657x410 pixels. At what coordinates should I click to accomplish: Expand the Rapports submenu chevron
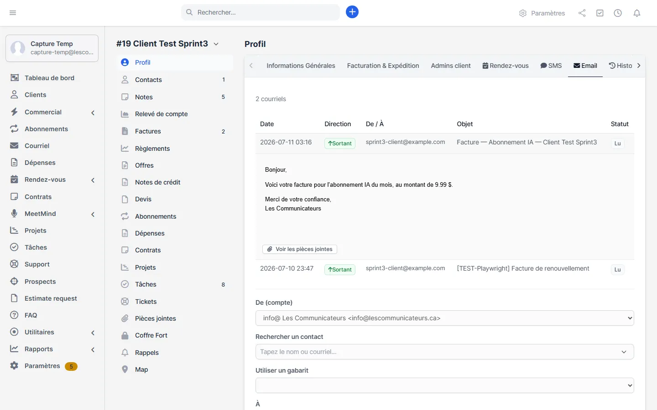click(x=93, y=349)
